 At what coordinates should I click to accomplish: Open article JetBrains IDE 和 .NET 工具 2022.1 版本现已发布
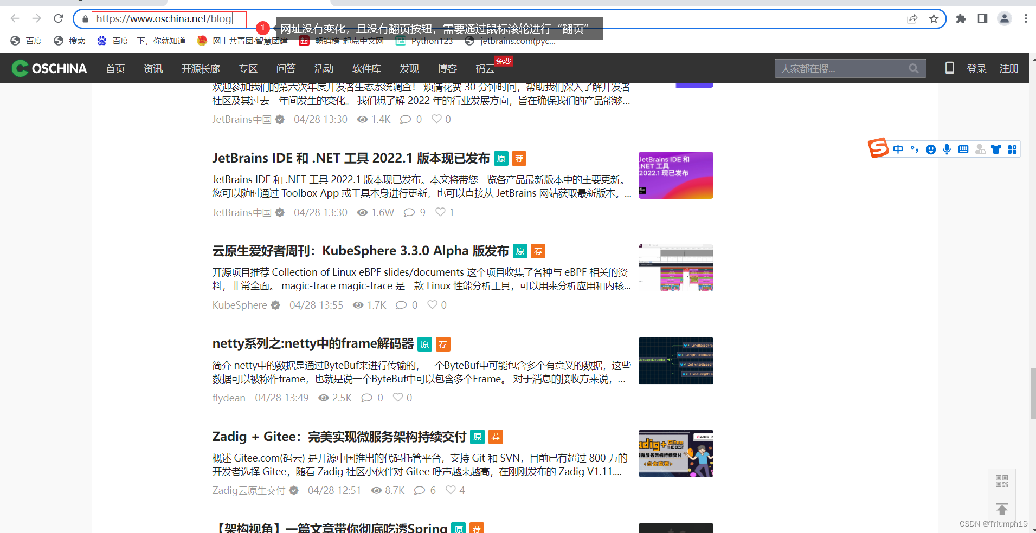[x=351, y=158]
